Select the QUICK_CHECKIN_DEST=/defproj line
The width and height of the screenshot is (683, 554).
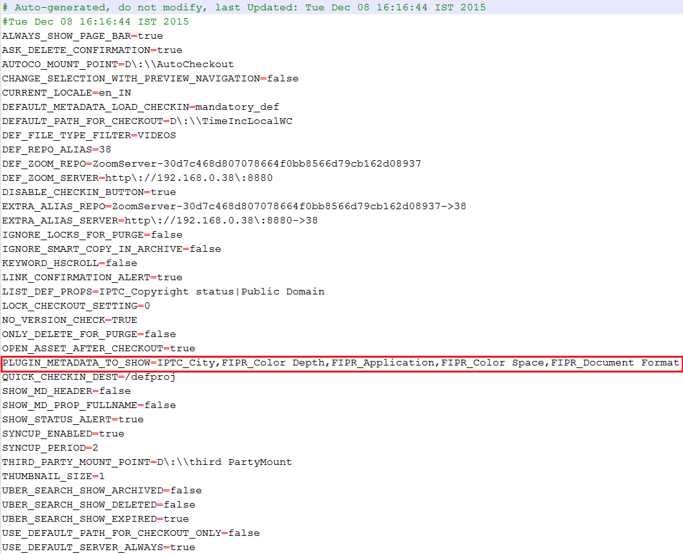[x=89, y=376]
